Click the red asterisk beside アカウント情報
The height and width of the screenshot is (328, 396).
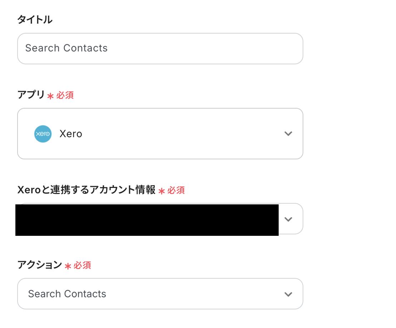162,191
